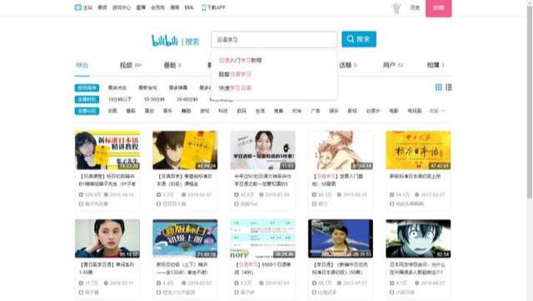
Task: Collapse category filter row with 收起 arrow
Action: 437,111
